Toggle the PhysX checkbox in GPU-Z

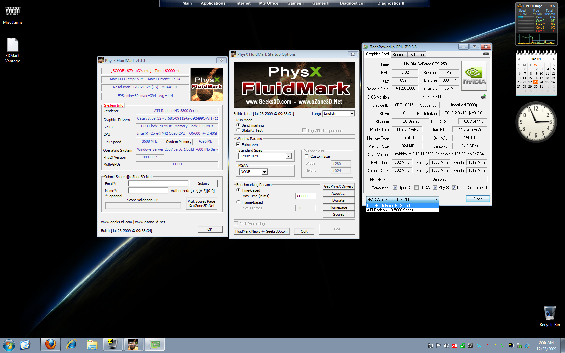(x=435, y=188)
